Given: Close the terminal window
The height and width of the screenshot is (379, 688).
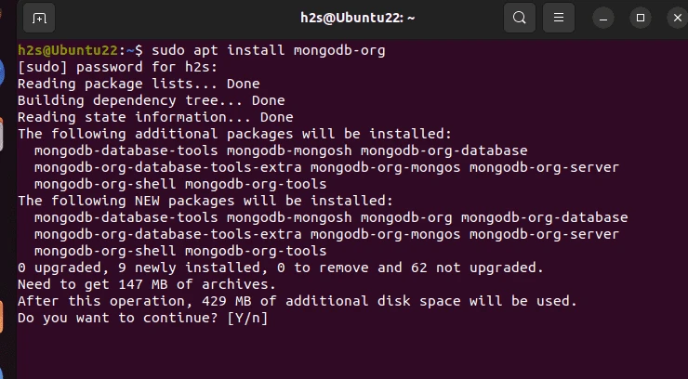Looking at the screenshot, I should pos(678,18).
